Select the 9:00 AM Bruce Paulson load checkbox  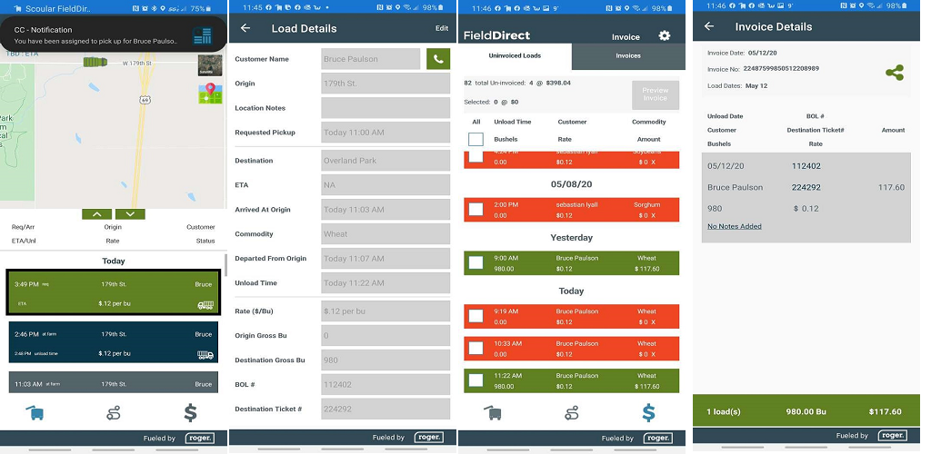[476, 262]
